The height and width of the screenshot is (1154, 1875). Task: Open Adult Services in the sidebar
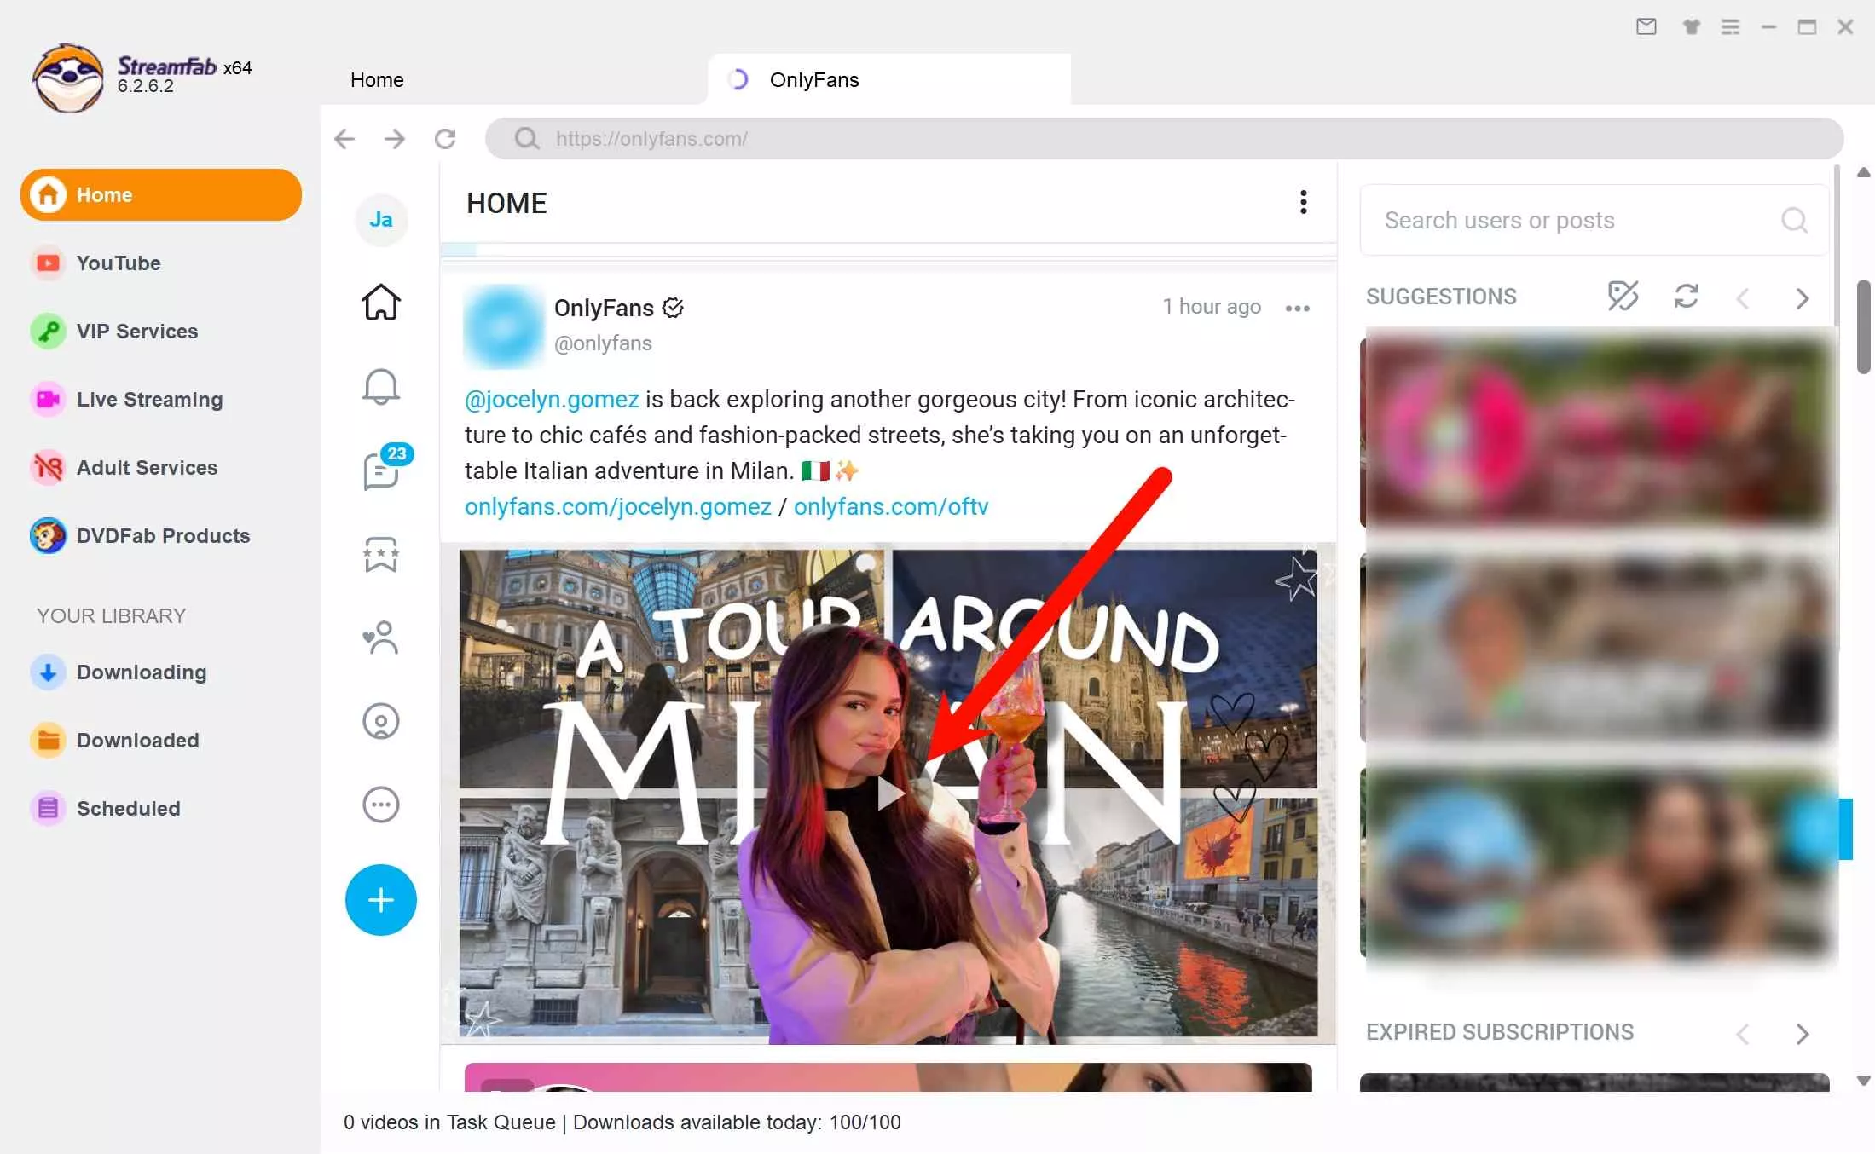pyautogui.click(x=147, y=467)
